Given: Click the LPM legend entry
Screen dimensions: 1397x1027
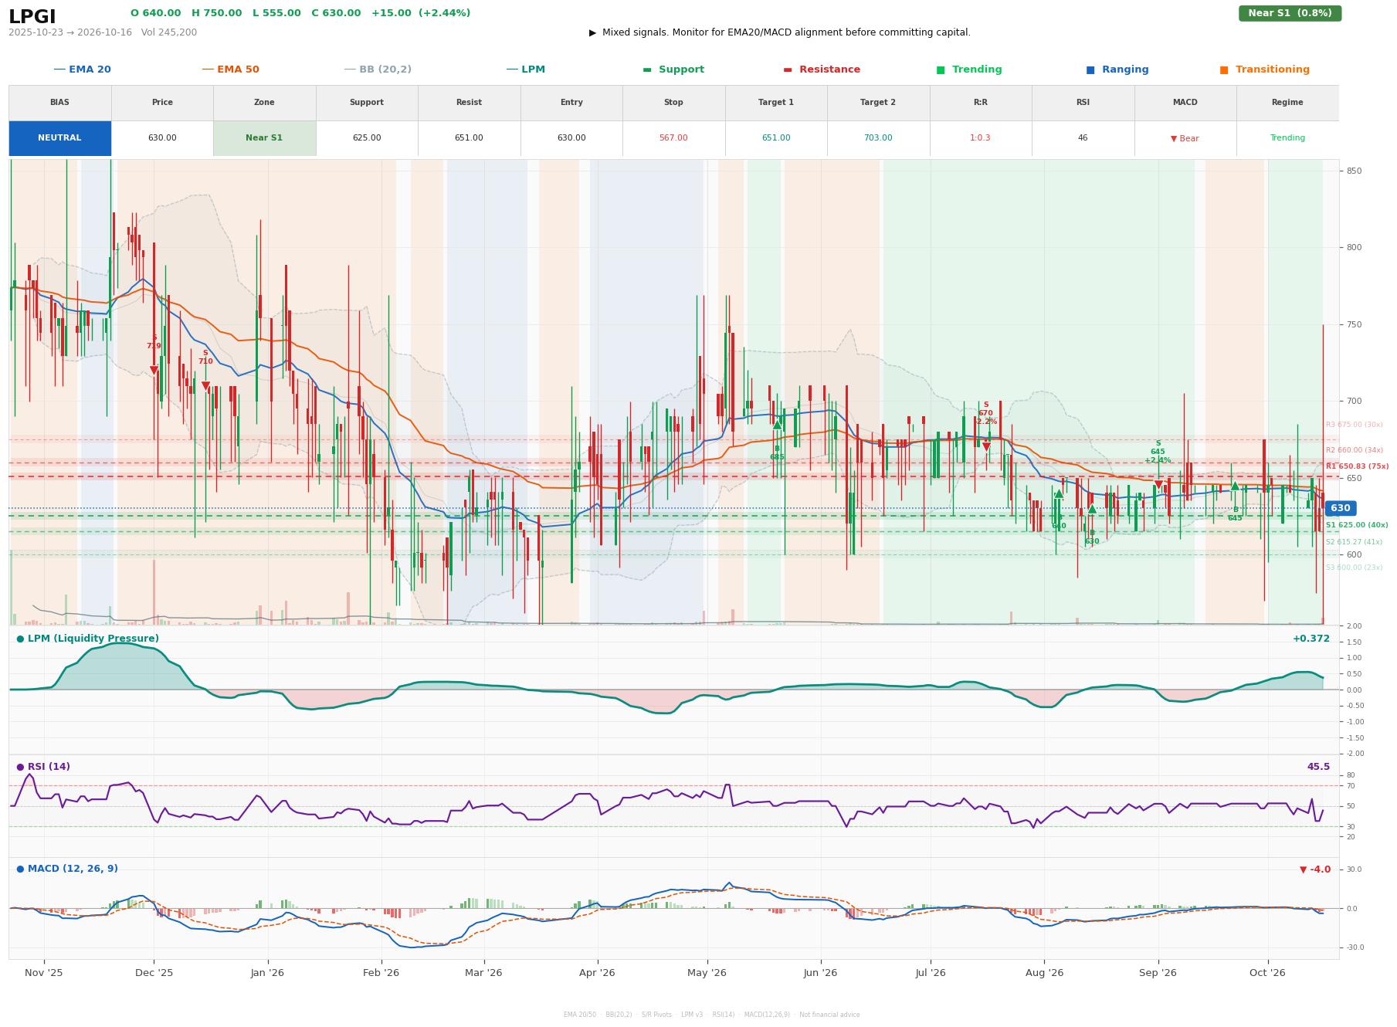Looking at the screenshot, I should coord(525,69).
